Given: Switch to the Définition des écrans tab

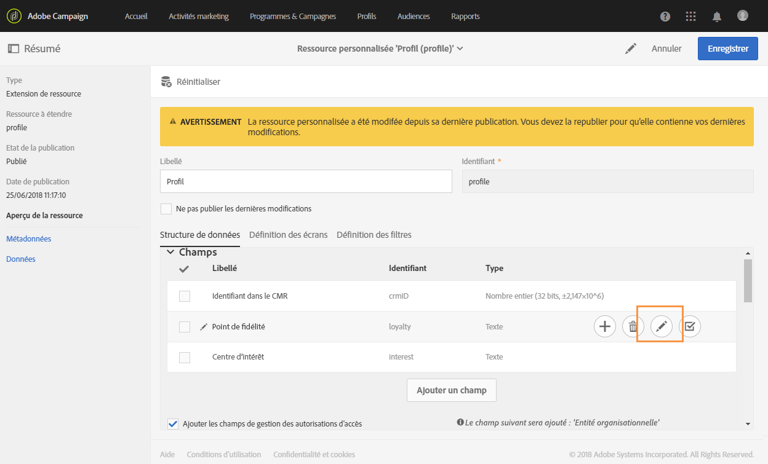Looking at the screenshot, I should 288,235.
